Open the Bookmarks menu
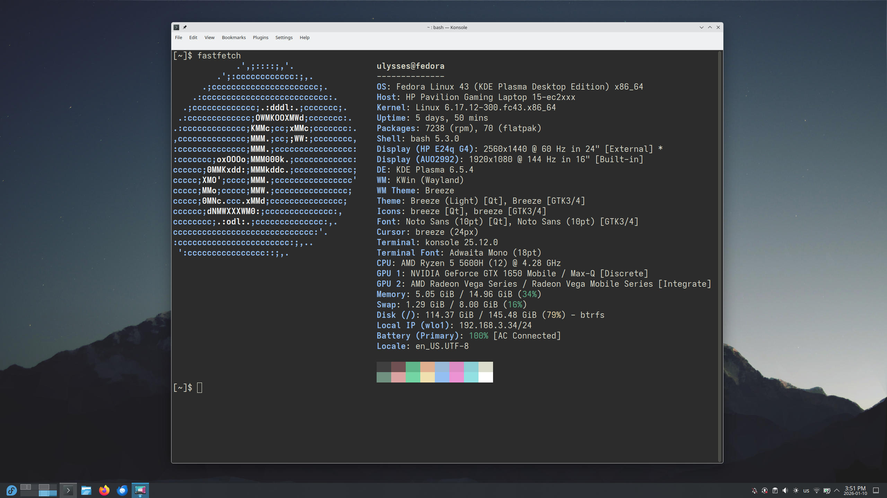This screenshot has width=887, height=498. (234, 37)
